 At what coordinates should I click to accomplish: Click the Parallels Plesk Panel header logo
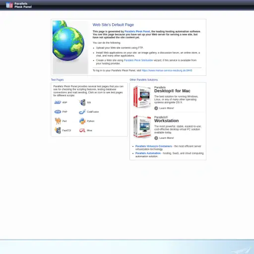tap(19, 5)
